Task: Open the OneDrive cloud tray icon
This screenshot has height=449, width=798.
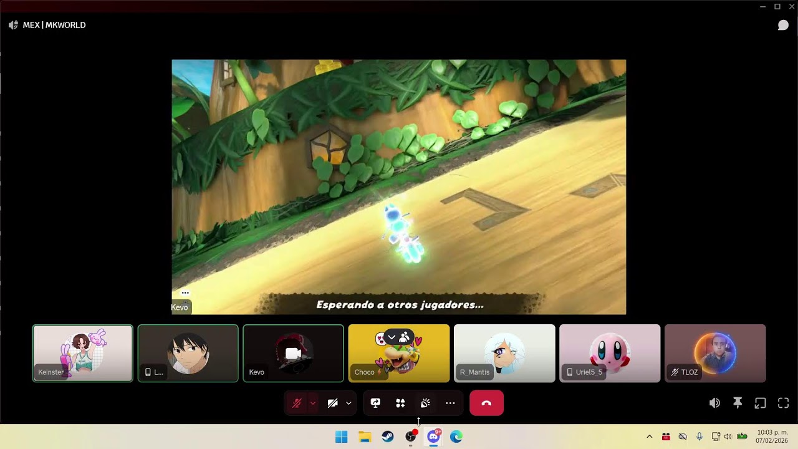Action: pos(683,437)
